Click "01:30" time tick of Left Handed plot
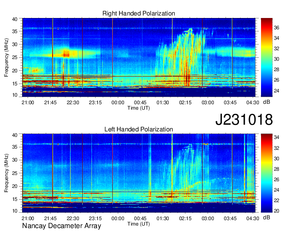This screenshot has width=284, height=231. (x=162, y=218)
